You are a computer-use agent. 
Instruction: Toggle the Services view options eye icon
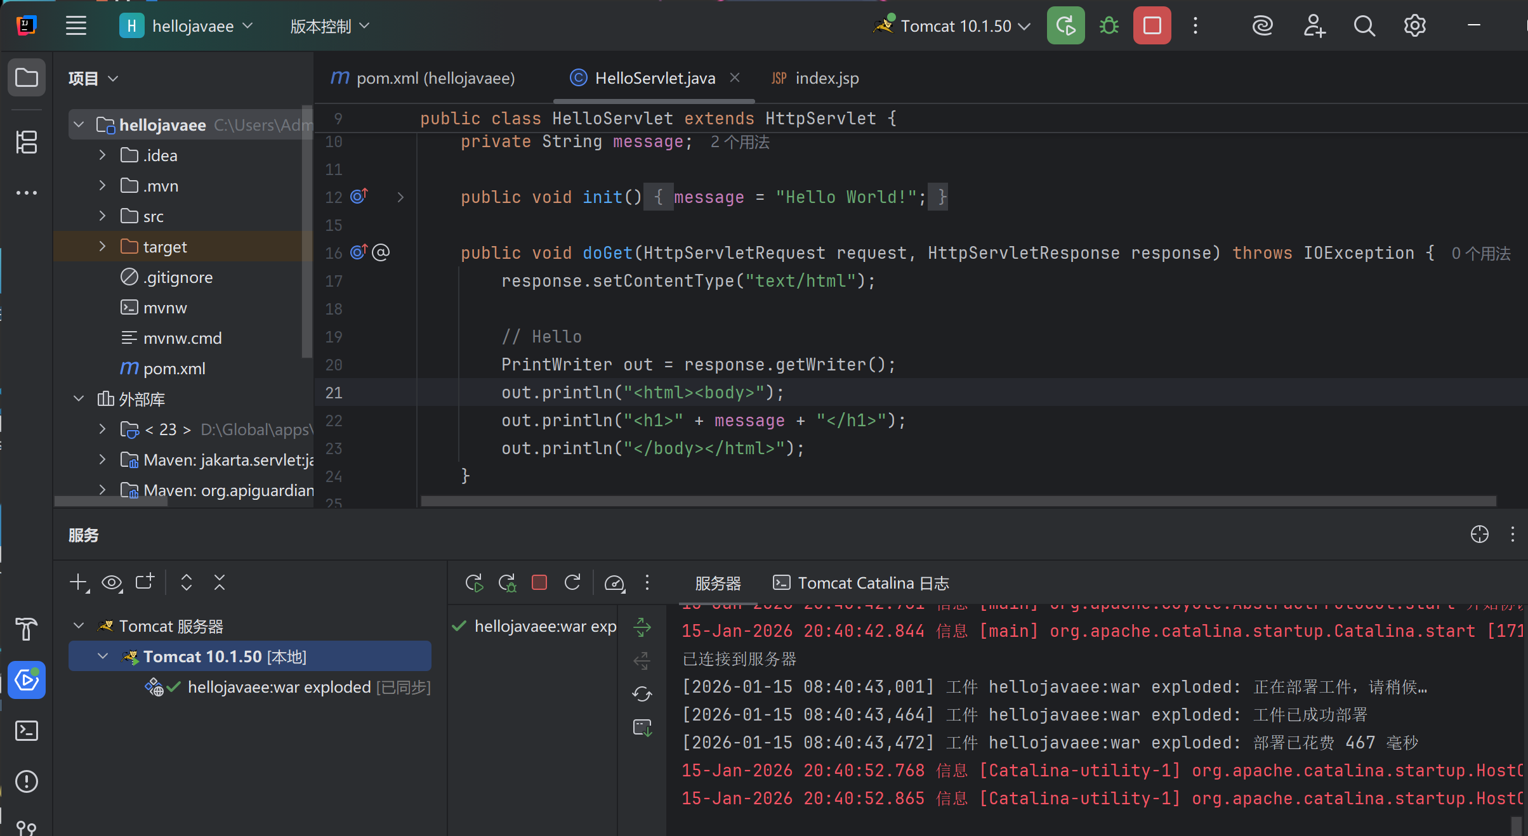click(112, 582)
